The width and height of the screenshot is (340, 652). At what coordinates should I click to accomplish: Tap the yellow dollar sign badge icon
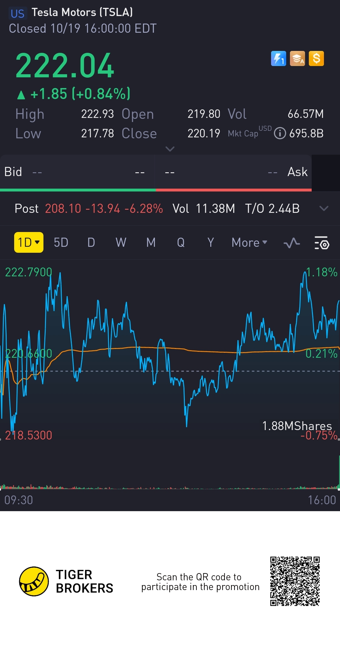(316, 58)
